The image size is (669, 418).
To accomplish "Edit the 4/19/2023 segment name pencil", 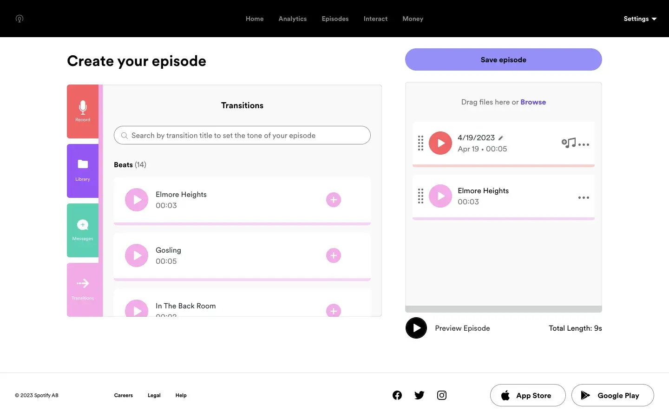I will 501,138.
